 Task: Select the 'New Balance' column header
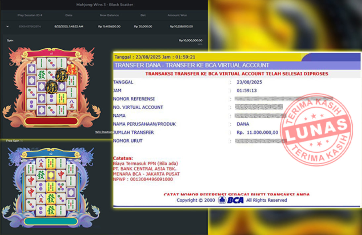click(x=109, y=15)
